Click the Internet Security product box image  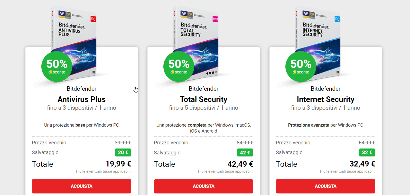tap(321, 39)
